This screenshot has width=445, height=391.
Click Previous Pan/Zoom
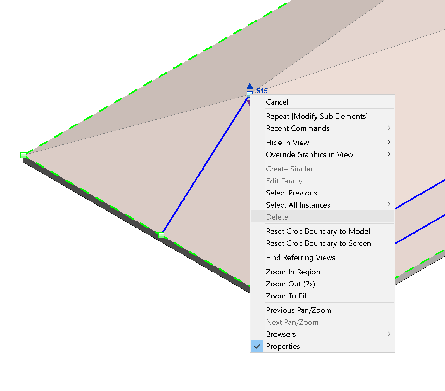(x=298, y=310)
